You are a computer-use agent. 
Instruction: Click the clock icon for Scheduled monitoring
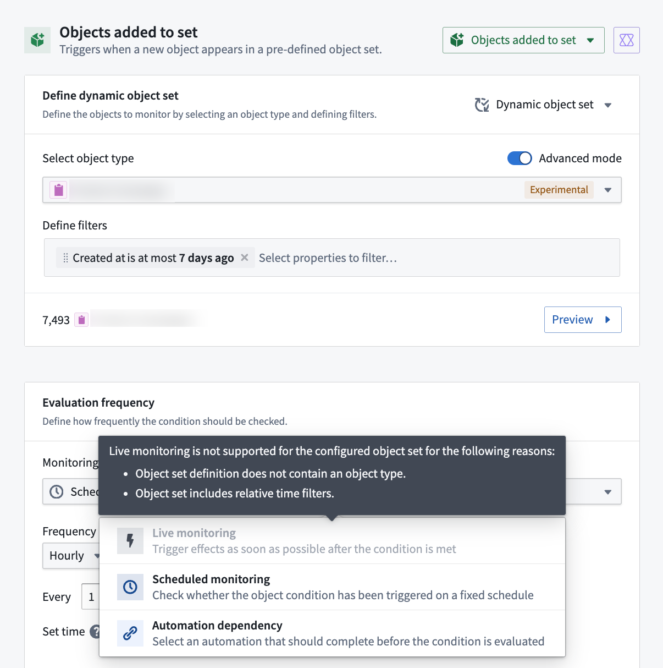coord(130,587)
